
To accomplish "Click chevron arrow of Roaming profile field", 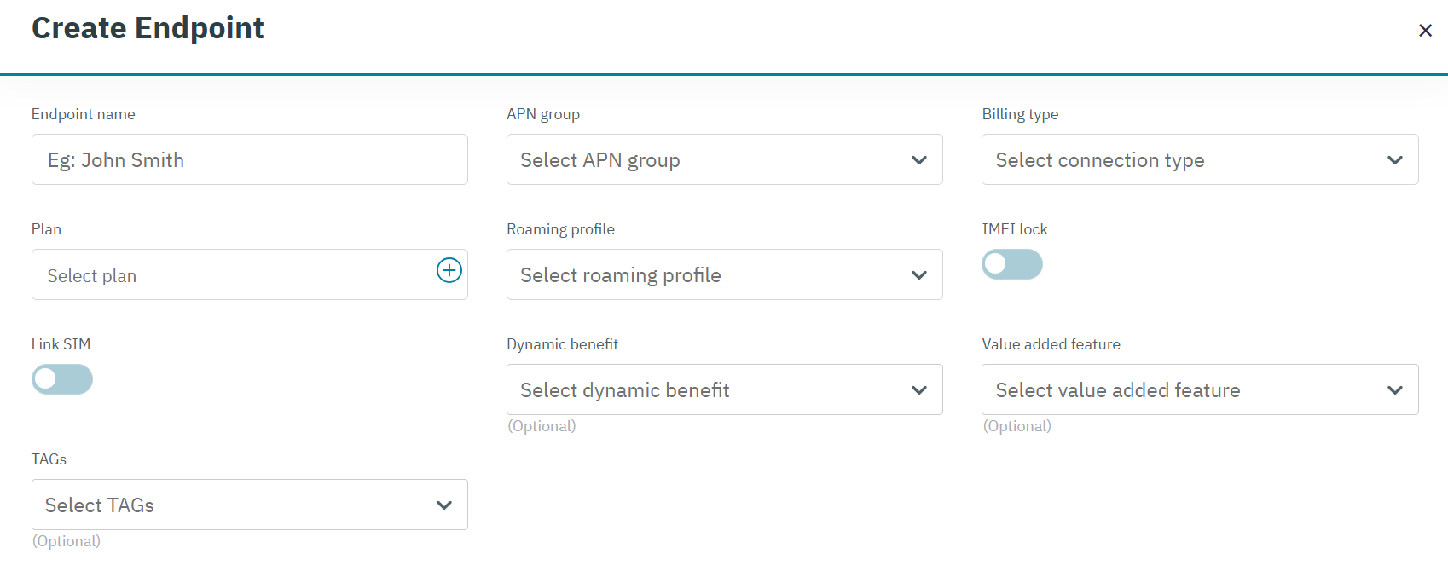I will (x=918, y=275).
